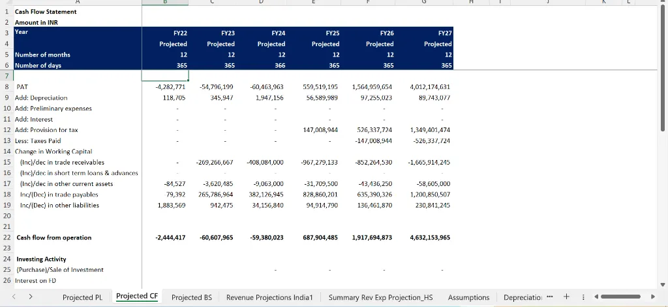Add a new sheet with plus icon
The height and width of the screenshot is (307, 668).
click(x=566, y=297)
